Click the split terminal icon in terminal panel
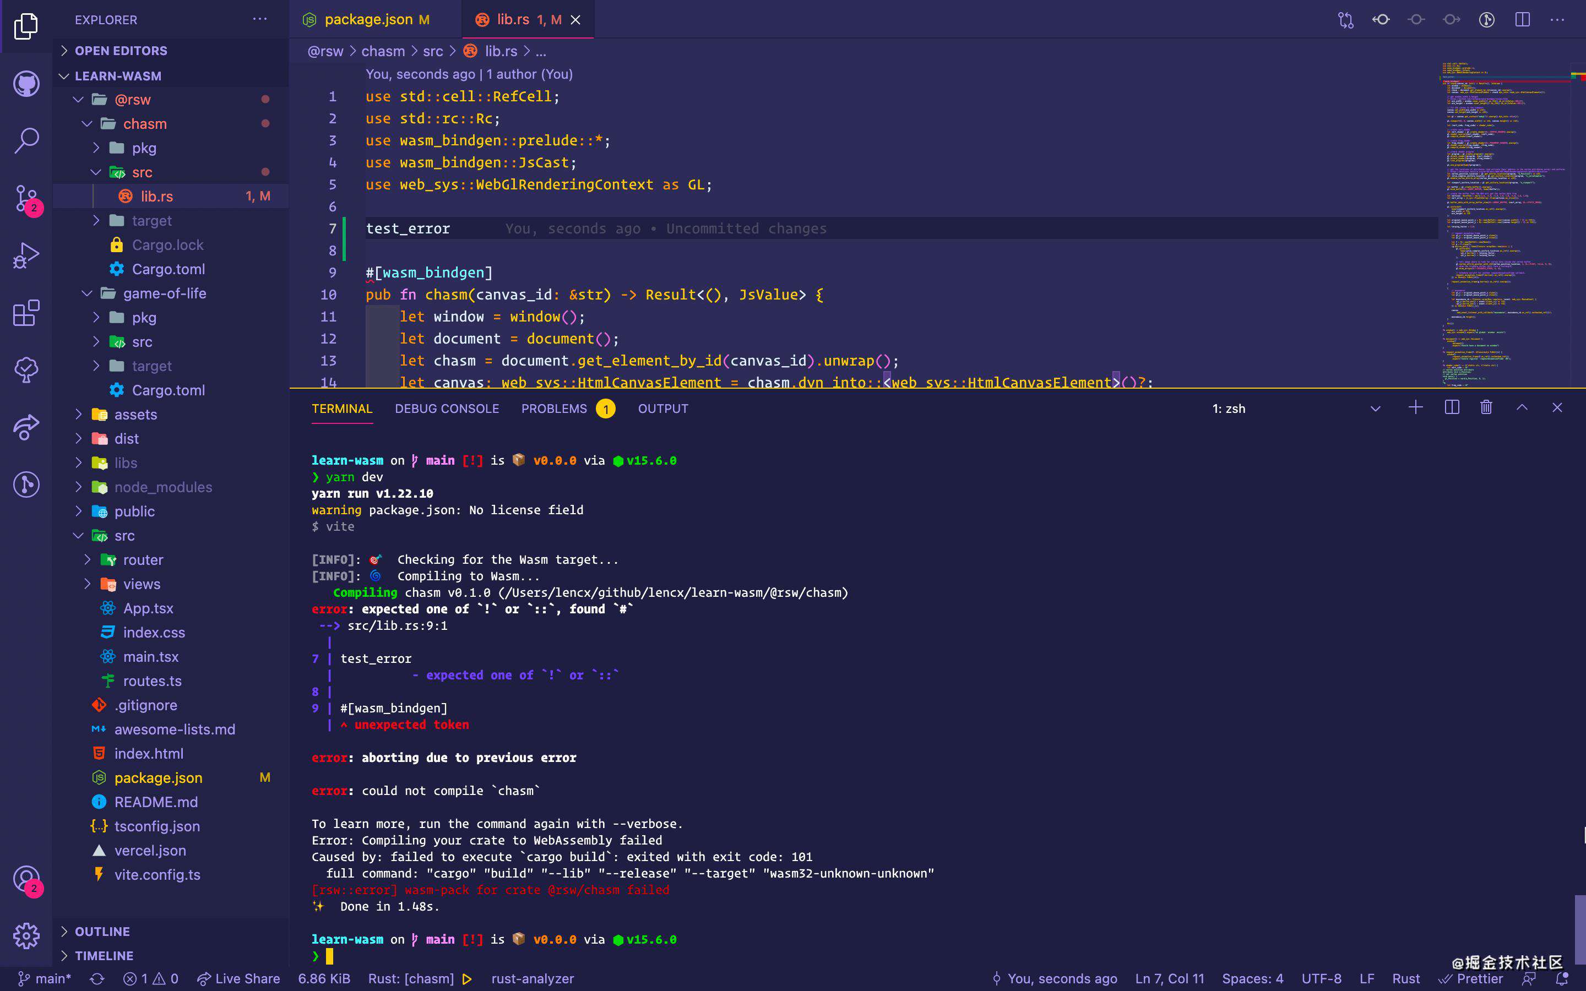This screenshot has height=991, width=1586. [x=1451, y=407]
